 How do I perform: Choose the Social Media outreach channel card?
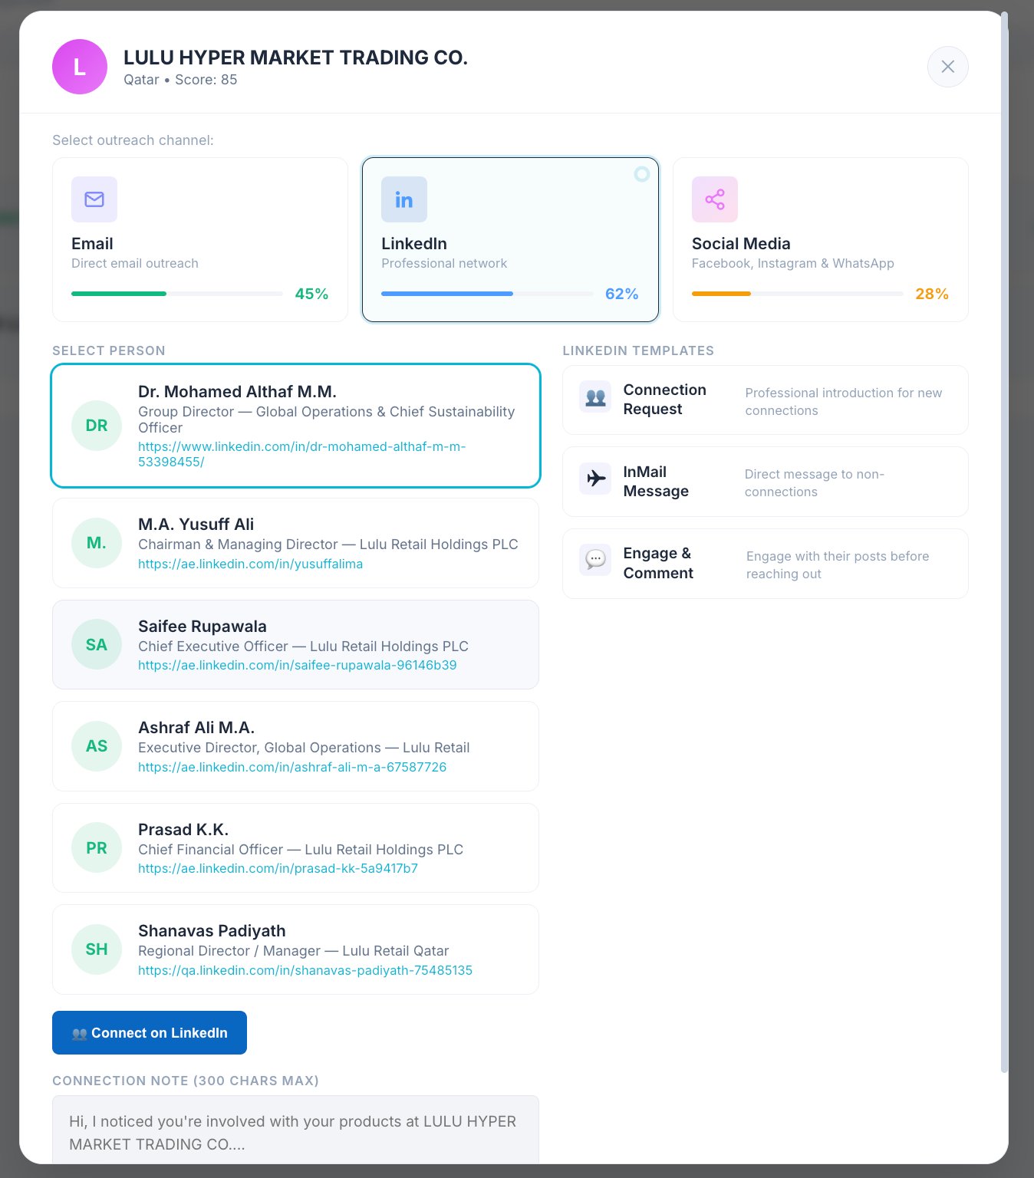[x=821, y=239]
